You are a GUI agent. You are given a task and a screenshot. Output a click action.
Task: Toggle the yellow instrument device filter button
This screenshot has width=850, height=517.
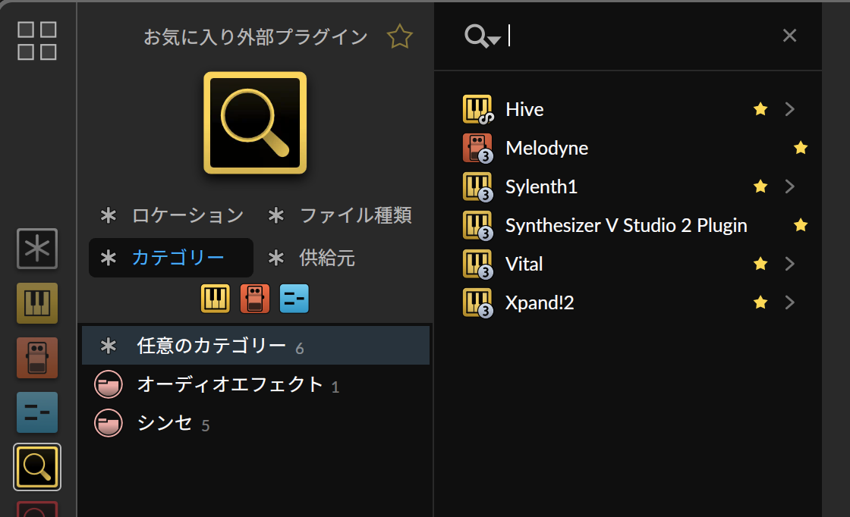(x=216, y=298)
